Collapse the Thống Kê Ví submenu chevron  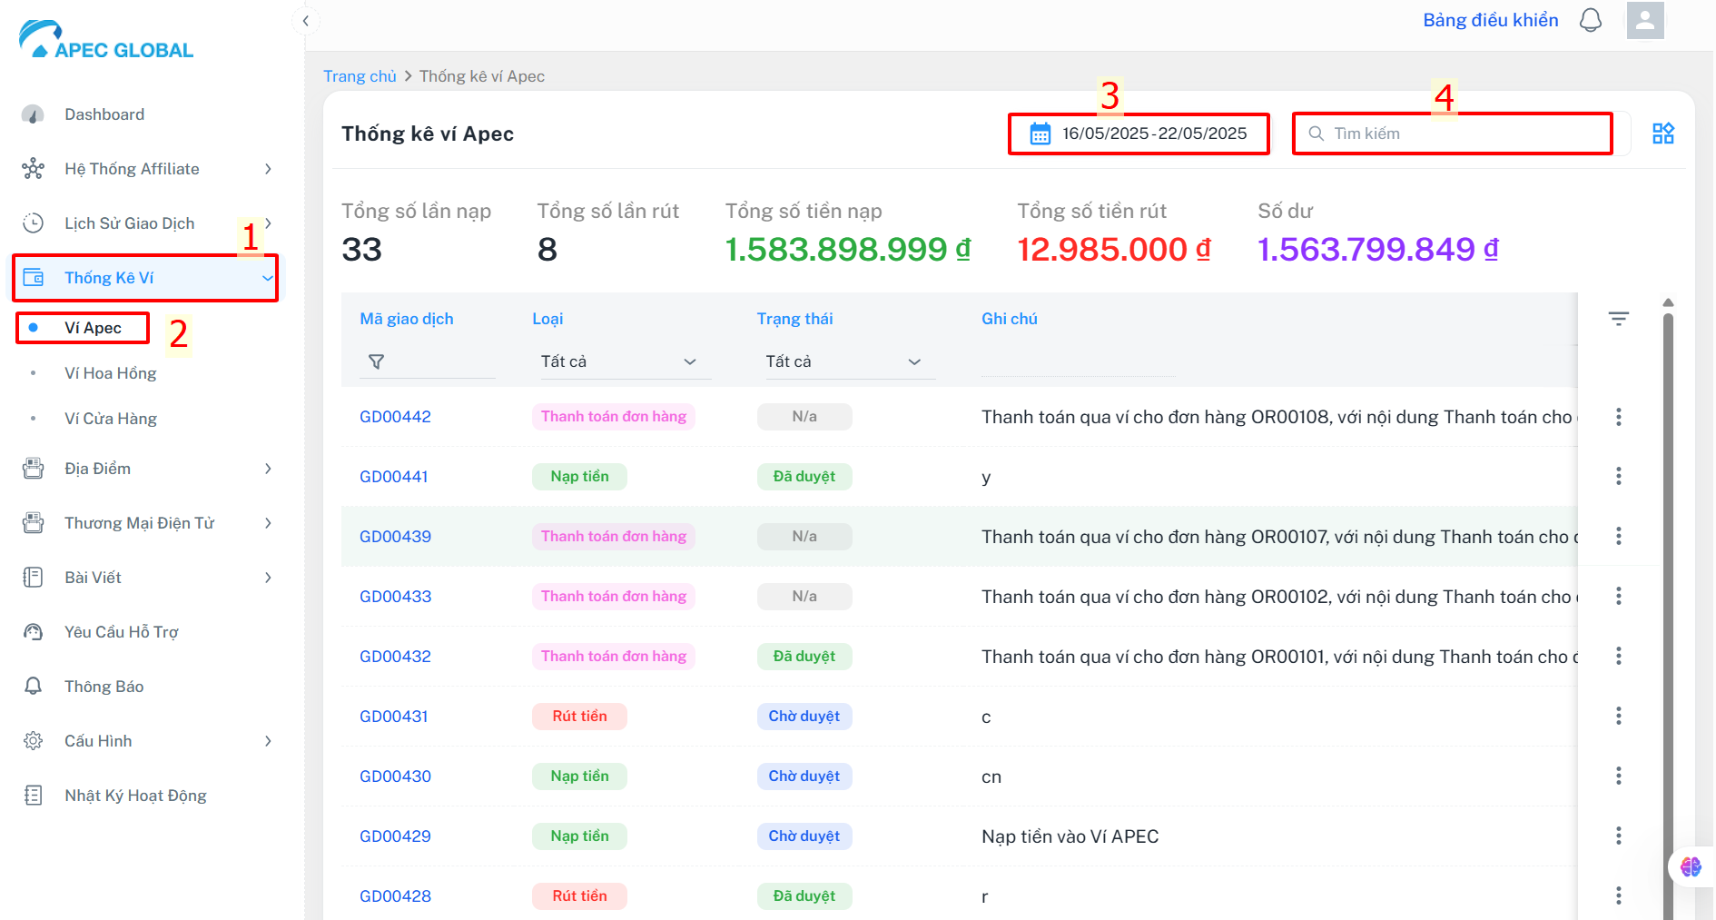pos(268,278)
